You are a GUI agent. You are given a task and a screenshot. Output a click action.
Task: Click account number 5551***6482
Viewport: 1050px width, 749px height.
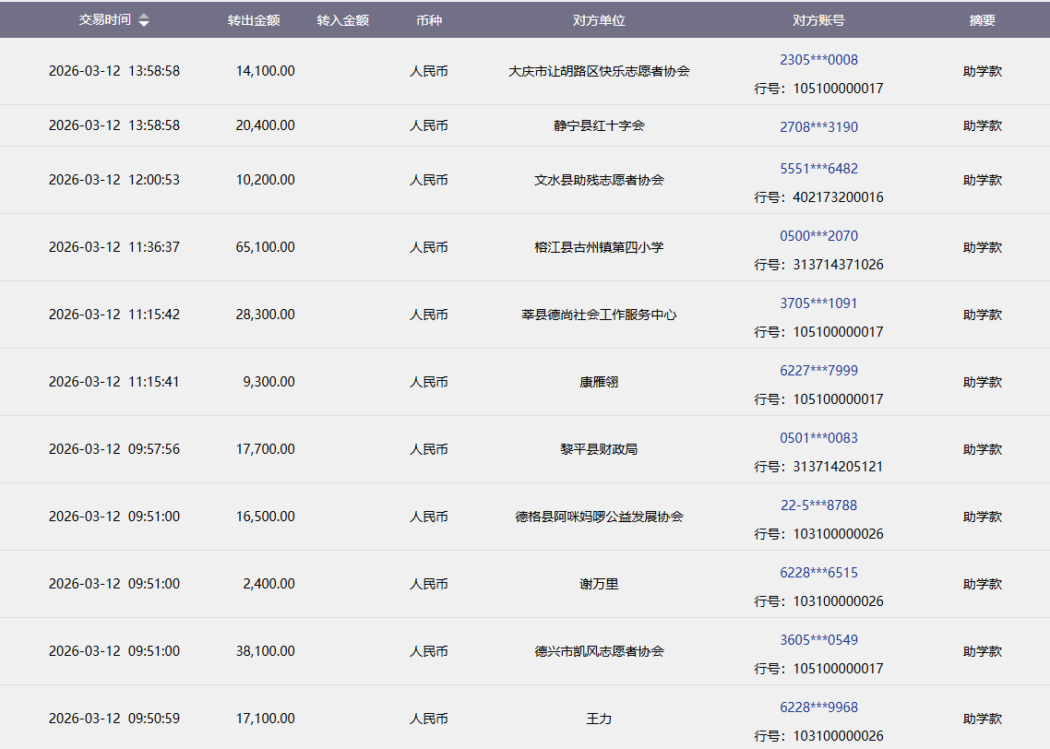tap(818, 169)
